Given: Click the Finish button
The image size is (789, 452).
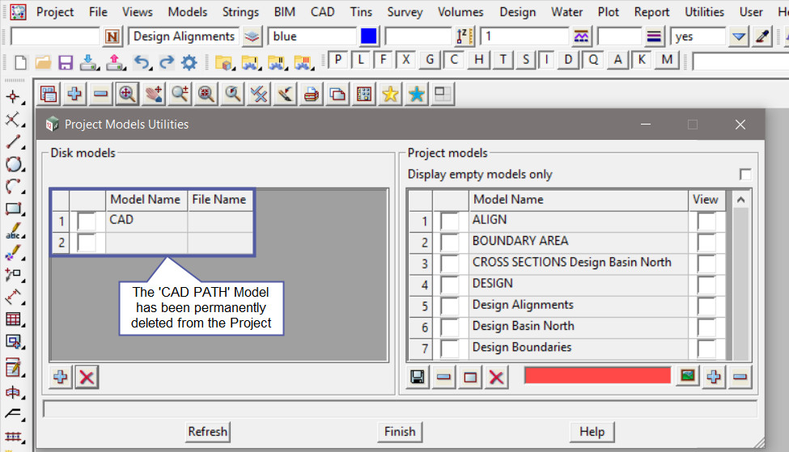Looking at the screenshot, I should (x=400, y=432).
